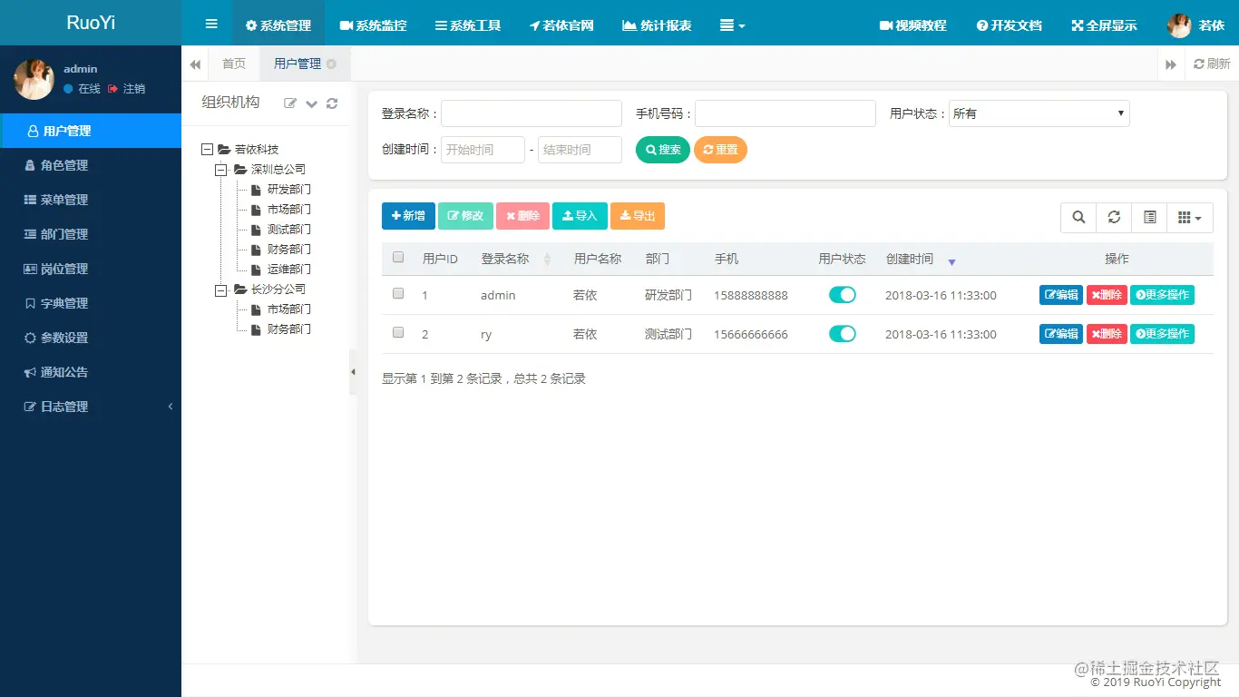
Task: Refresh the 组织机构 department tree
Action: coord(332,103)
